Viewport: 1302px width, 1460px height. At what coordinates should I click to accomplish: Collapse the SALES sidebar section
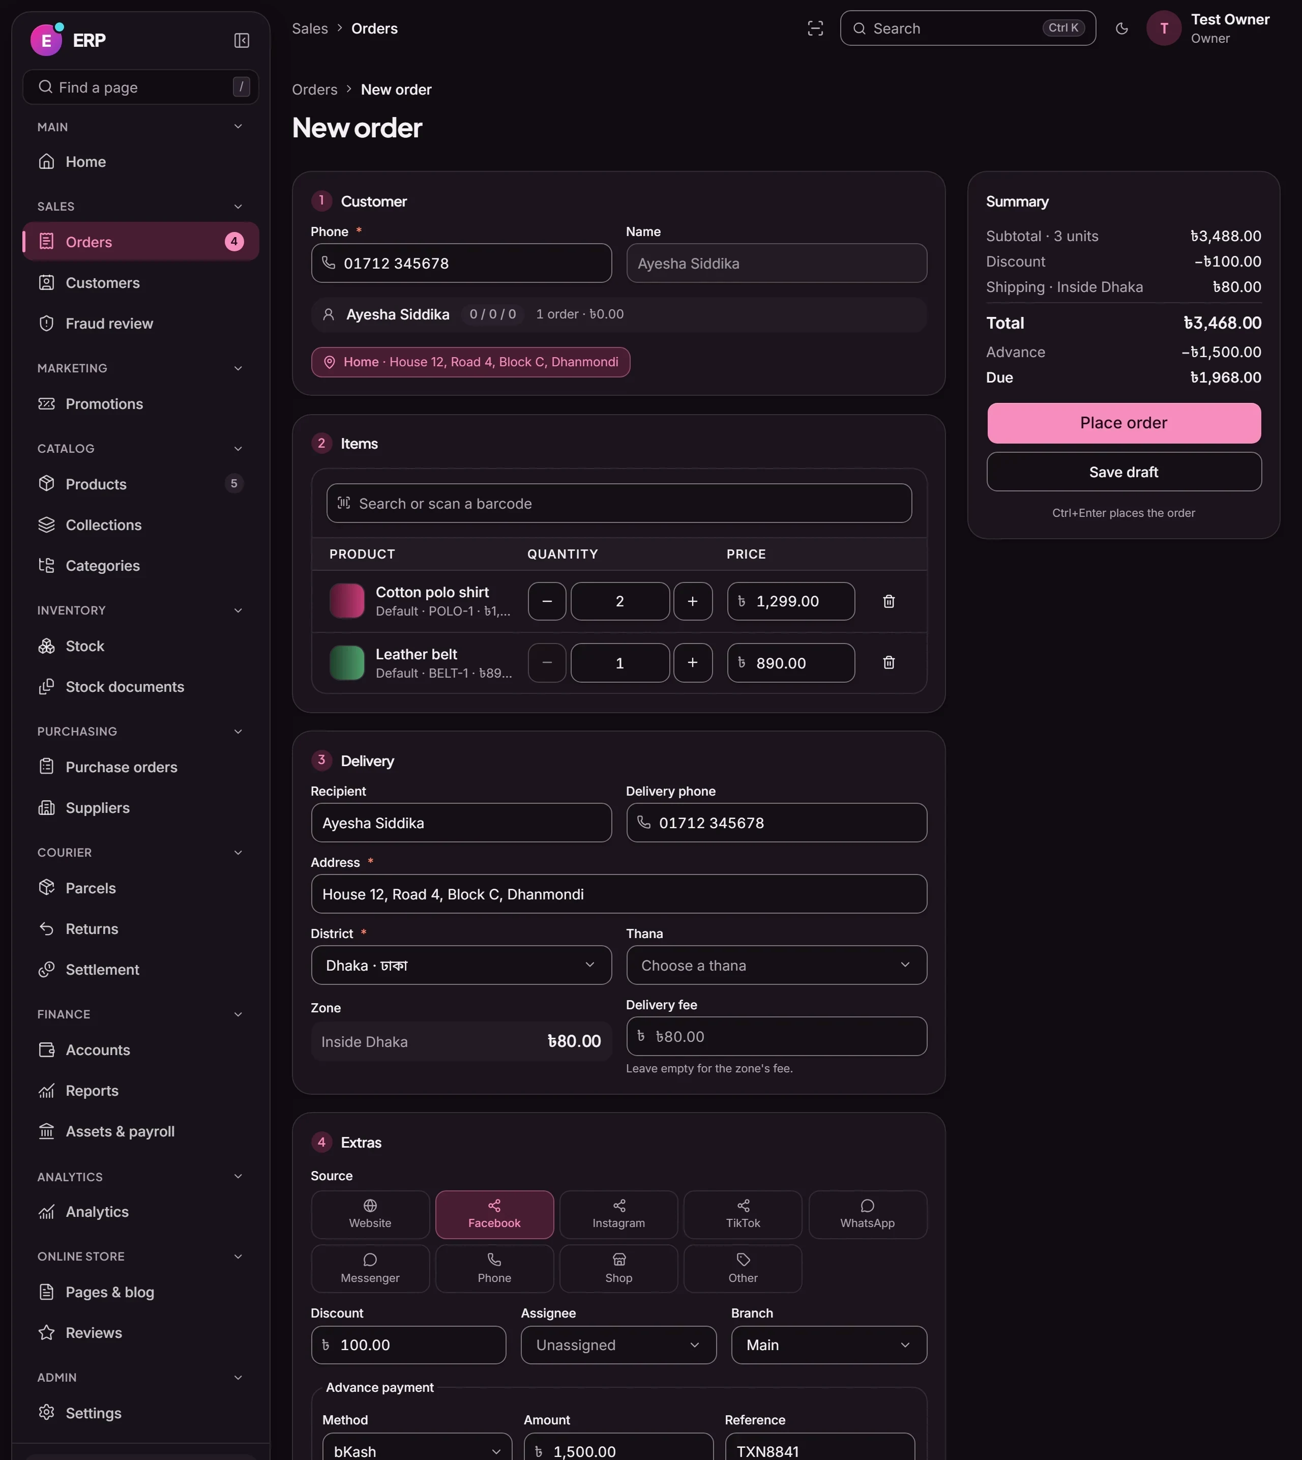coord(141,206)
